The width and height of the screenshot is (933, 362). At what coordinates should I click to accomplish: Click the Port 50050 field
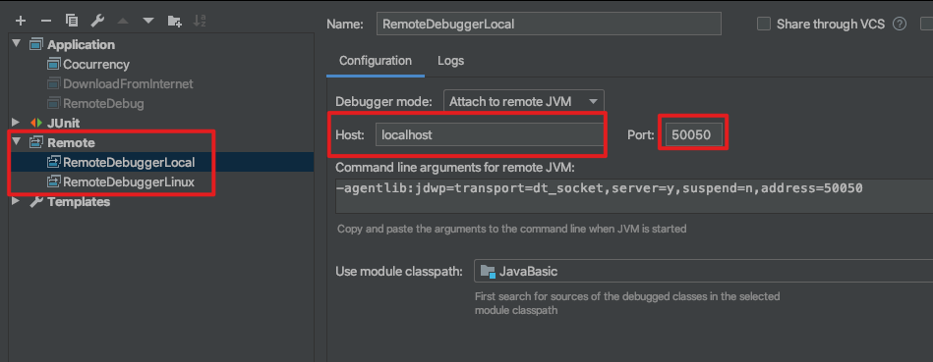[x=694, y=134]
